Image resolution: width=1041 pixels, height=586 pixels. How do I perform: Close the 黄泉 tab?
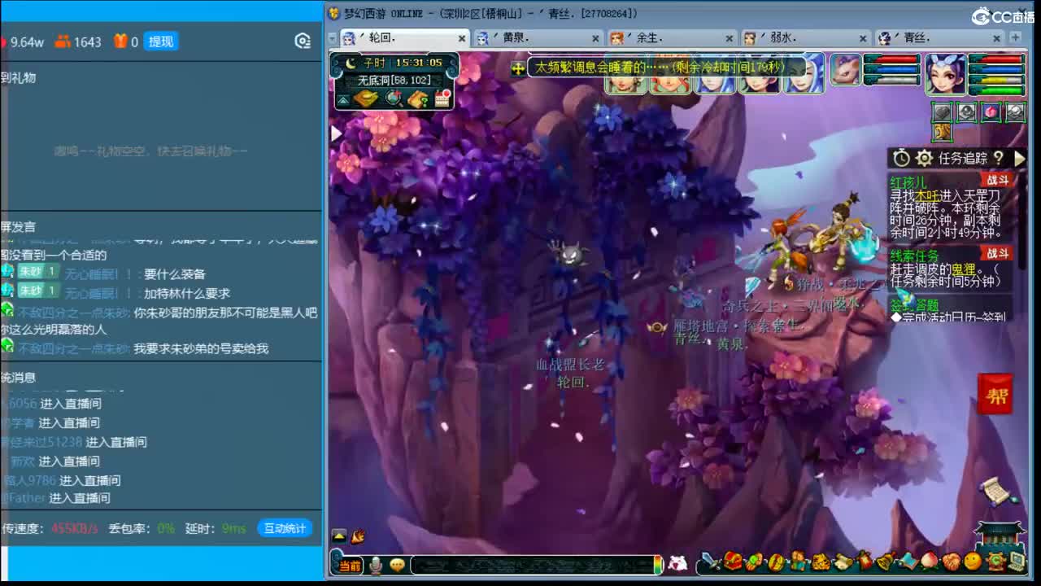tap(596, 38)
